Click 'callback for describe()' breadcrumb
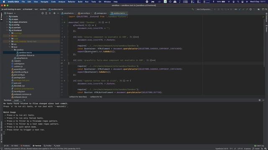 point(78,97)
